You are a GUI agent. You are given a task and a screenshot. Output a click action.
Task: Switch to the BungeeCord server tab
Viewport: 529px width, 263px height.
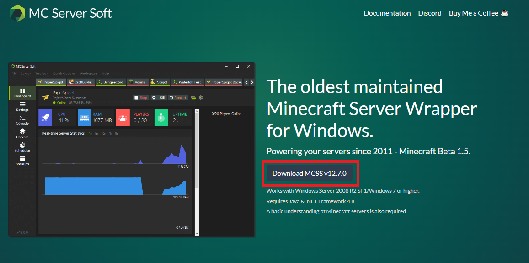[x=110, y=82]
